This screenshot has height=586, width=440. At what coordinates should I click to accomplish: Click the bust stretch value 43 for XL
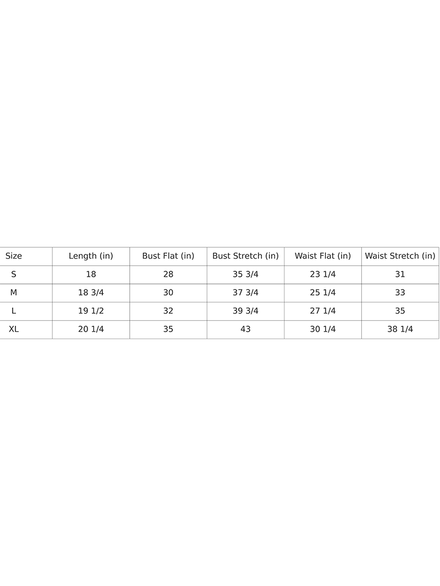245,330
